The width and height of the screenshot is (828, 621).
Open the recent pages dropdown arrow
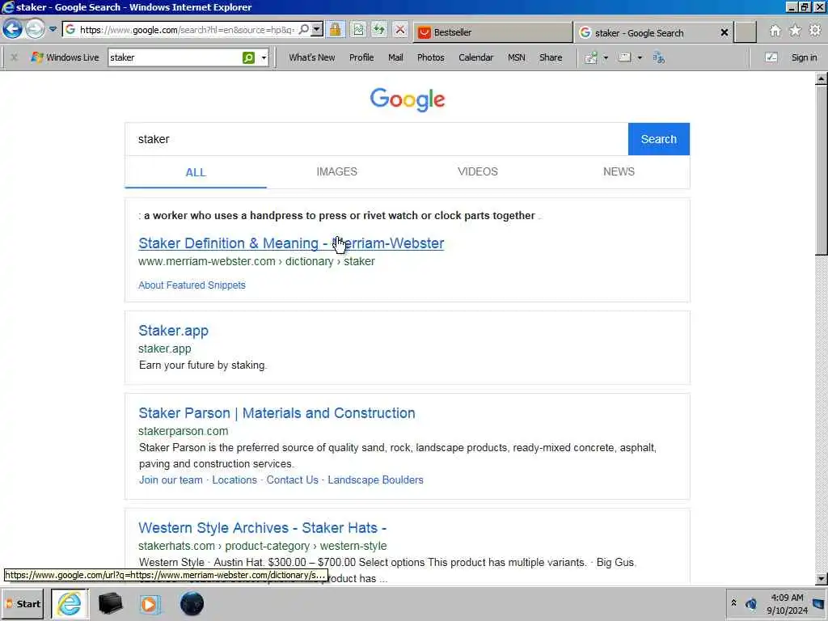click(x=53, y=29)
